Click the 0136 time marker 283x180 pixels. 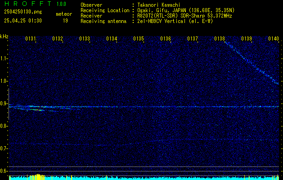(x=166, y=39)
